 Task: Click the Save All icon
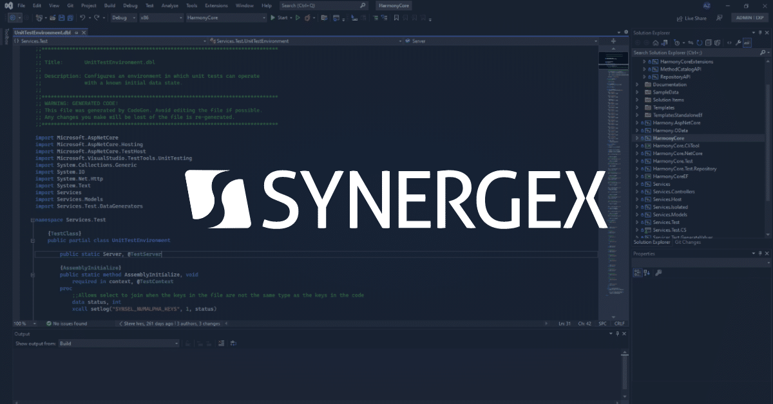pos(70,17)
